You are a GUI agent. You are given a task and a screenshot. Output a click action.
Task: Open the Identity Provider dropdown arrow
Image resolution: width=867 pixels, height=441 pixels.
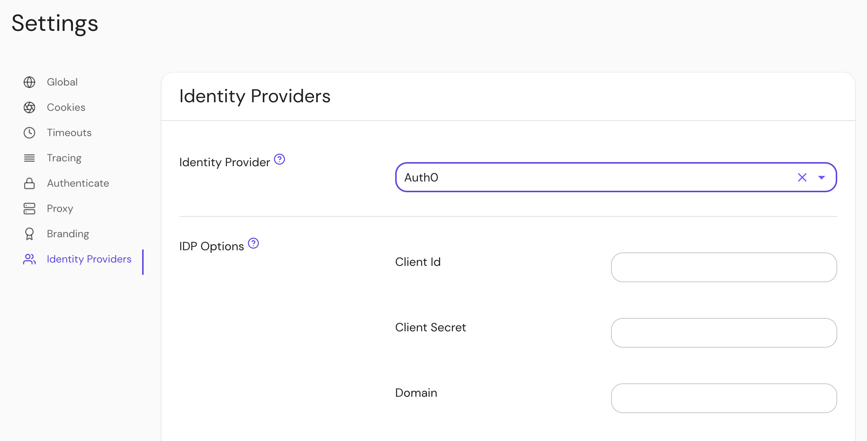pyautogui.click(x=822, y=177)
